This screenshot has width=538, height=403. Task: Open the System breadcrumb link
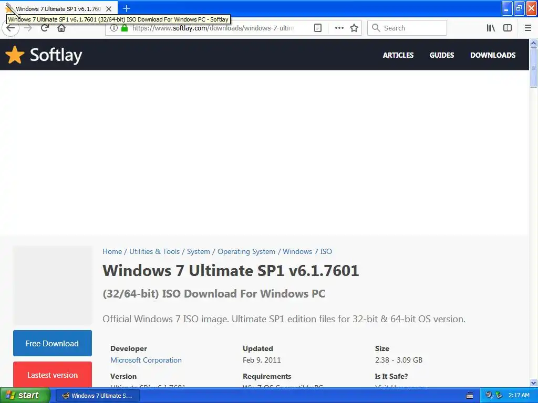coord(198,251)
